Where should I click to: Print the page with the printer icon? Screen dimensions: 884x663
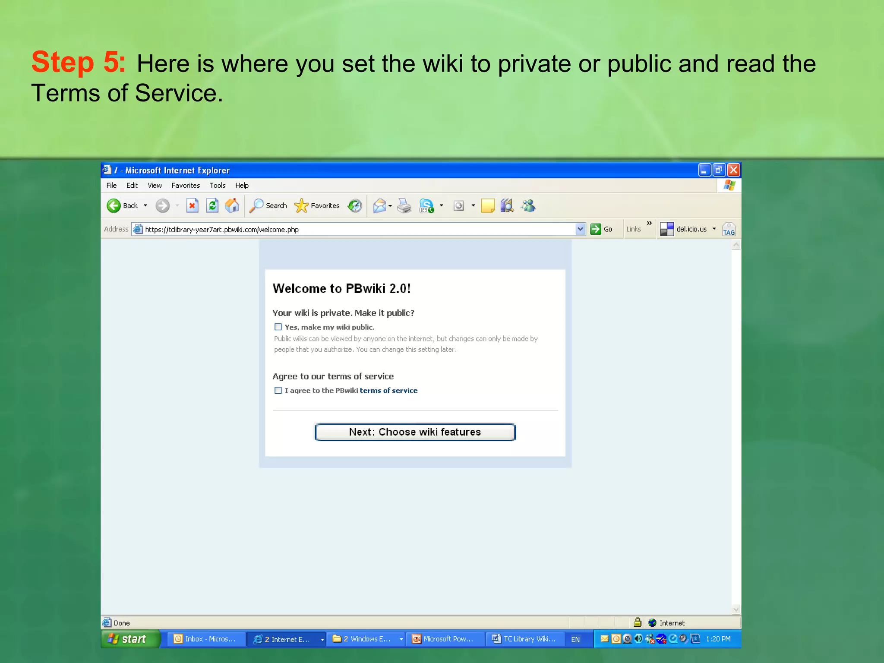click(404, 206)
